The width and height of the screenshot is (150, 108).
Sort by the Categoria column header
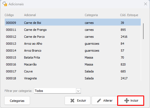click(91, 15)
